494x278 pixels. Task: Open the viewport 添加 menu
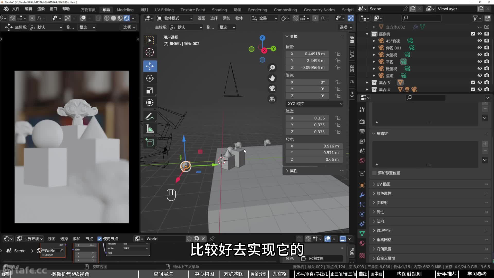[x=226, y=18]
